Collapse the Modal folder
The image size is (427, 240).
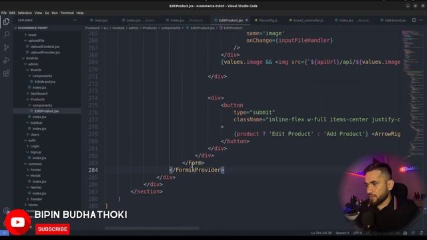point(35,176)
